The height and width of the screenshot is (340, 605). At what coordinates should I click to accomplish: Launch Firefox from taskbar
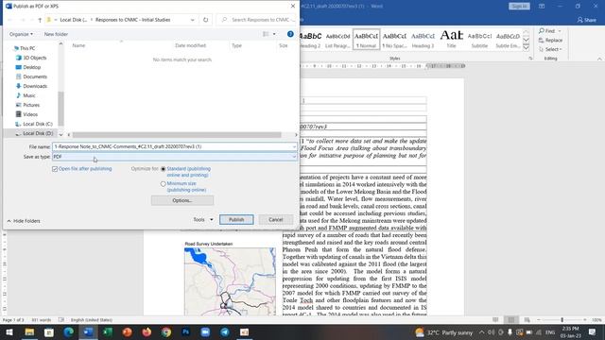tap(147, 331)
